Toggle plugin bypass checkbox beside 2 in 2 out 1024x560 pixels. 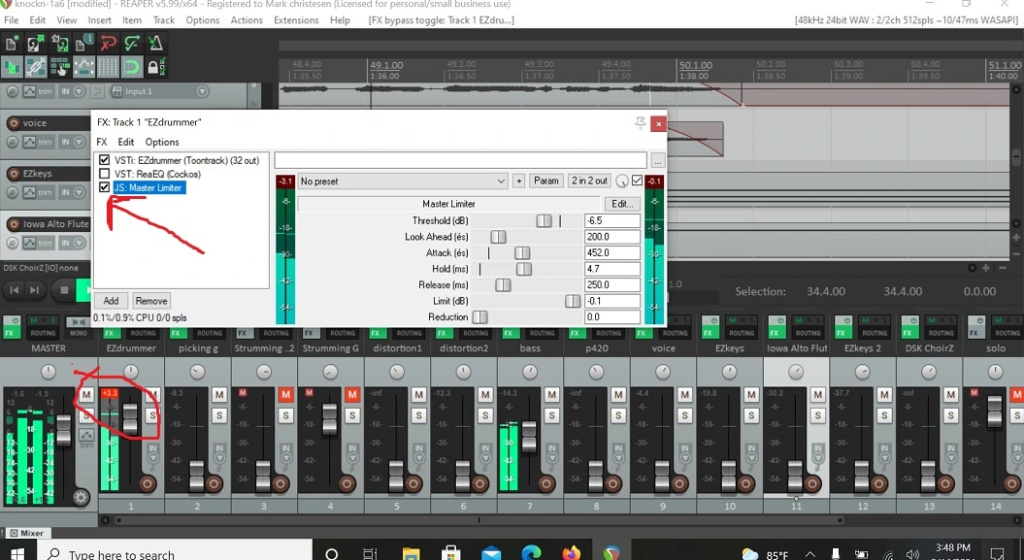(x=638, y=181)
